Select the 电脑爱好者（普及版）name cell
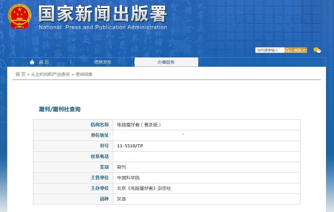The image size is (334, 212). click(139, 125)
